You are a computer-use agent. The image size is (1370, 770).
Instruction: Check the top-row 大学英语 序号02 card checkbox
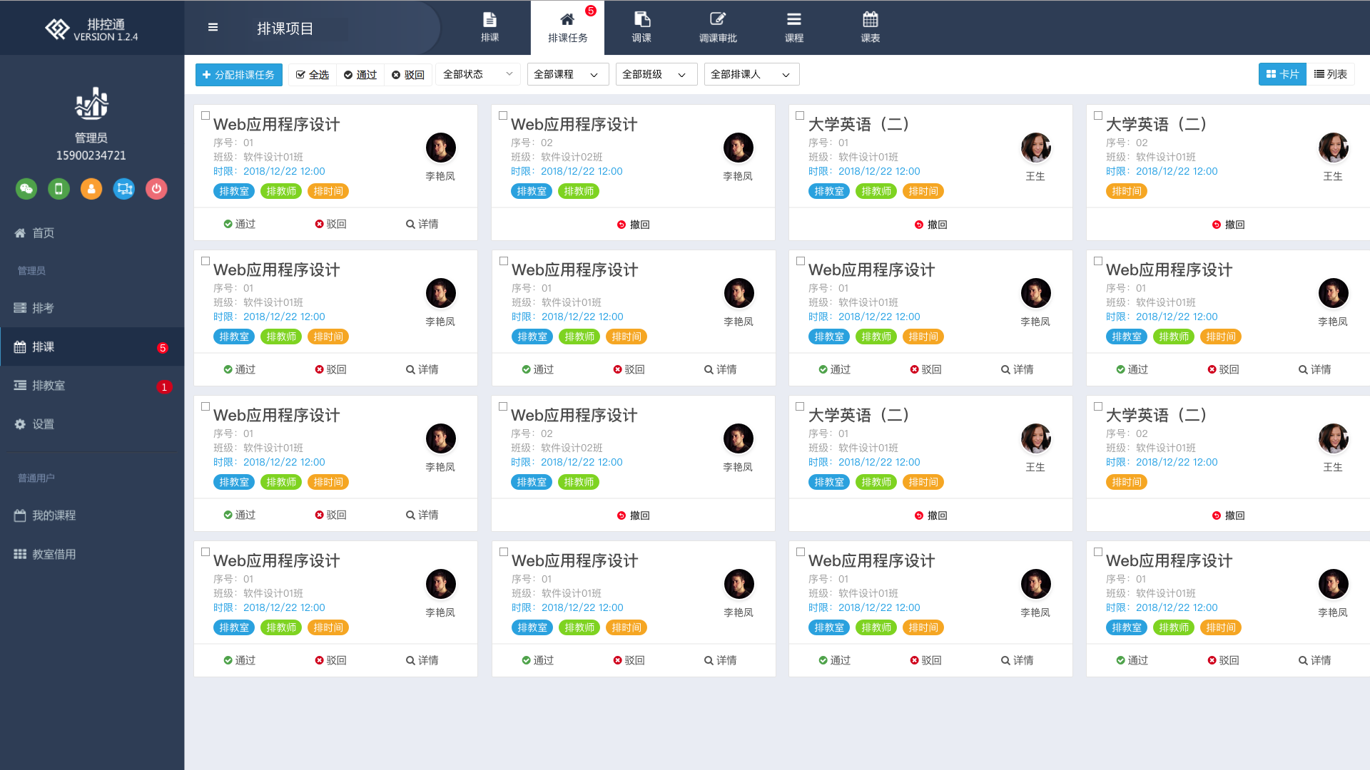tap(1098, 115)
